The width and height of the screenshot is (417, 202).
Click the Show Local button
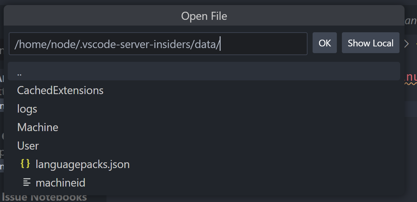[370, 43]
